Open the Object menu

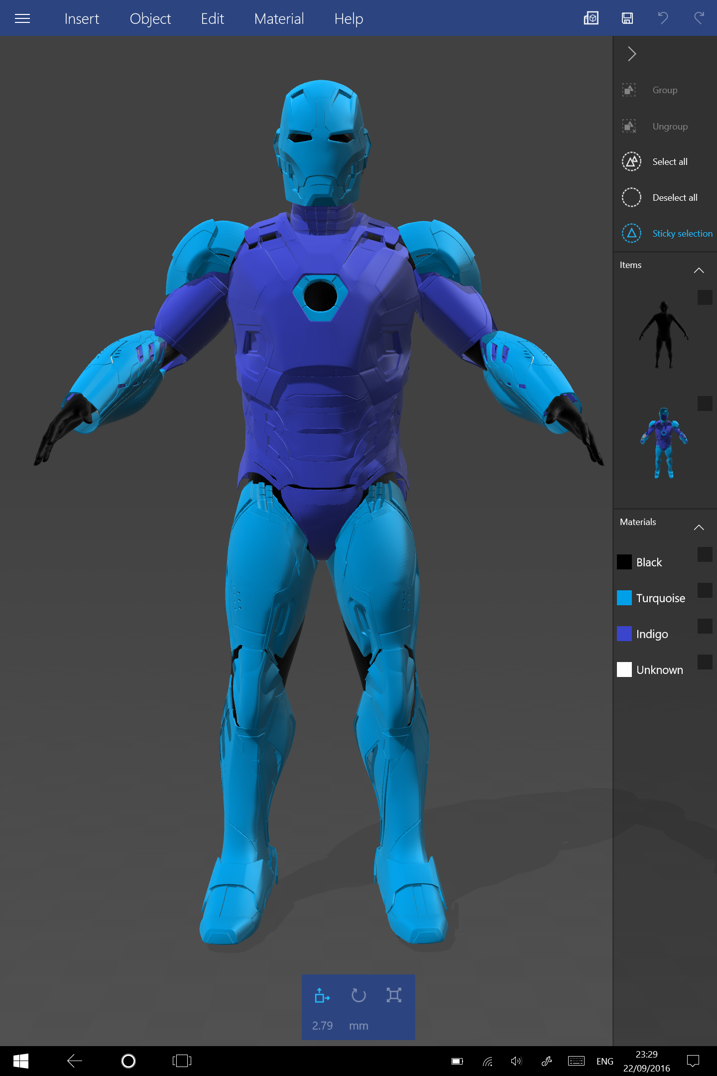150,19
